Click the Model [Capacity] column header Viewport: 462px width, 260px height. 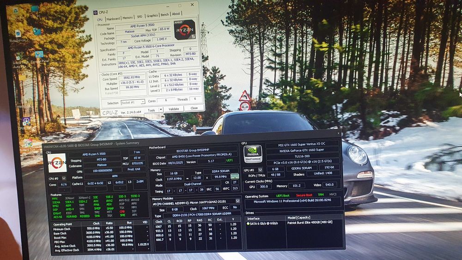tap(314, 218)
